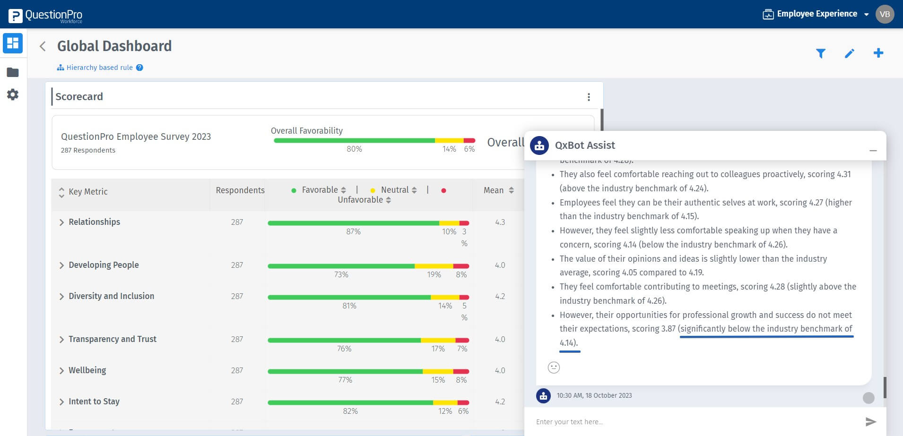Sort the table by Mean column
The height and width of the screenshot is (436, 903).
[x=511, y=190]
